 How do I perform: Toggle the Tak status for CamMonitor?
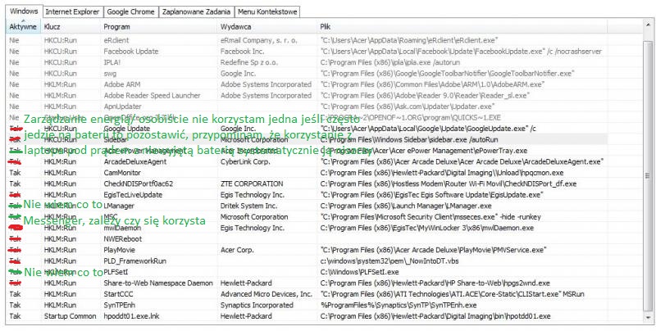tap(14, 173)
